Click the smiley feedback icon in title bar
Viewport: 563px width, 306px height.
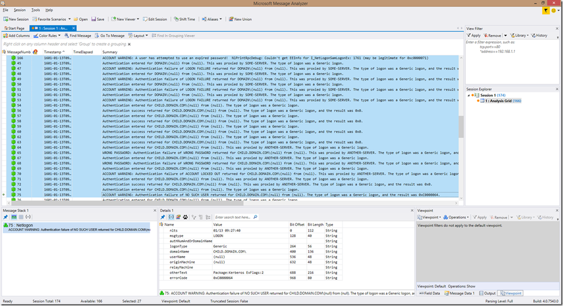[x=553, y=11]
